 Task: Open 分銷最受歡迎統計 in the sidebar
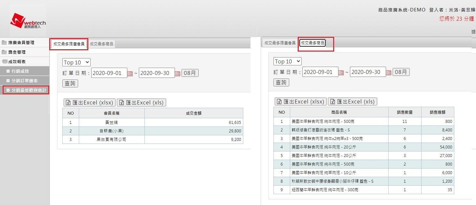click(29, 90)
